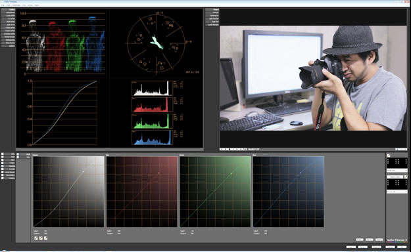The width and height of the screenshot is (411, 252).
Task: Click the Blue curve control point
Action: coord(301,173)
